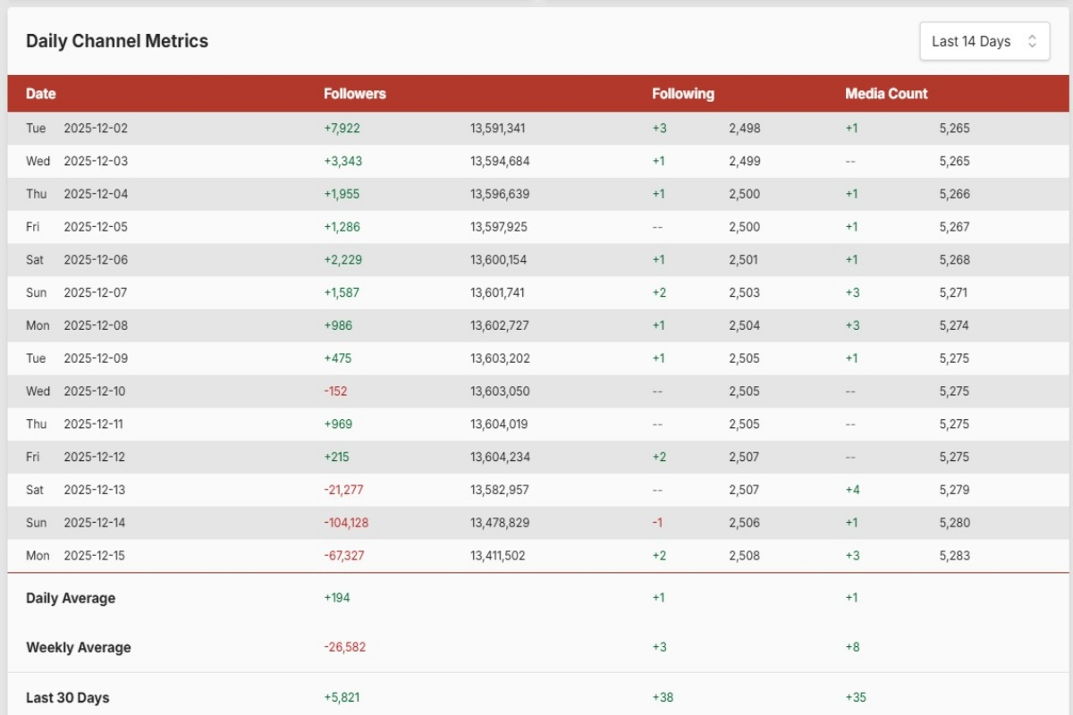The image size is (1073, 715).
Task: Click the -104,128 follower change value
Action: (x=346, y=523)
